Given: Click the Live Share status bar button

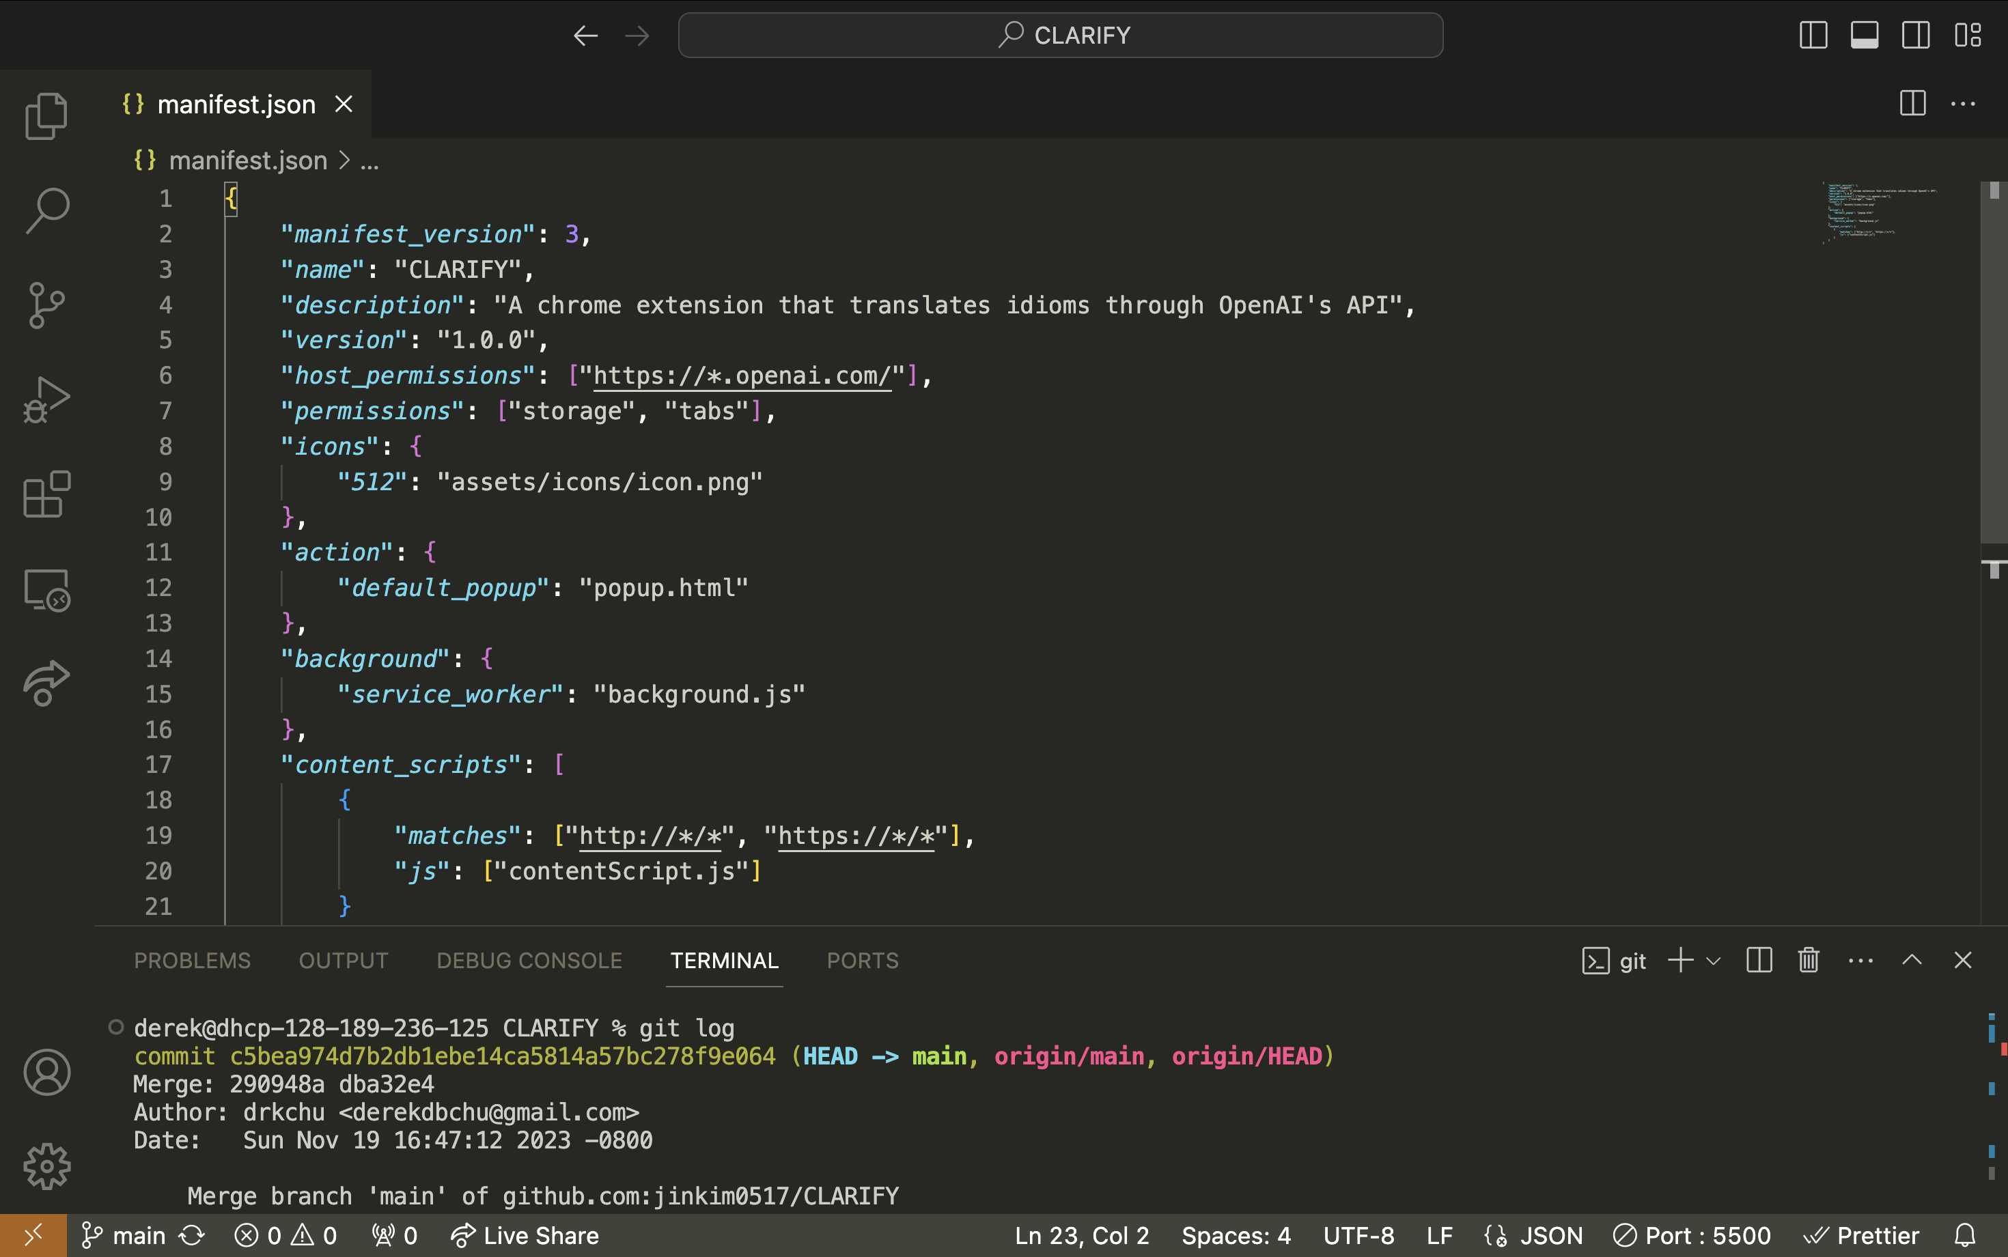Looking at the screenshot, I should click(x=525, y=1235).
